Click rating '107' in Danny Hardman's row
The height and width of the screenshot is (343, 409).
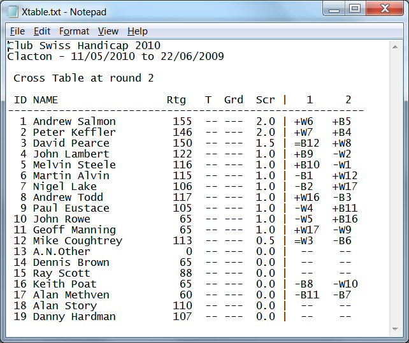pyautogui.click(x=182, y=316)
